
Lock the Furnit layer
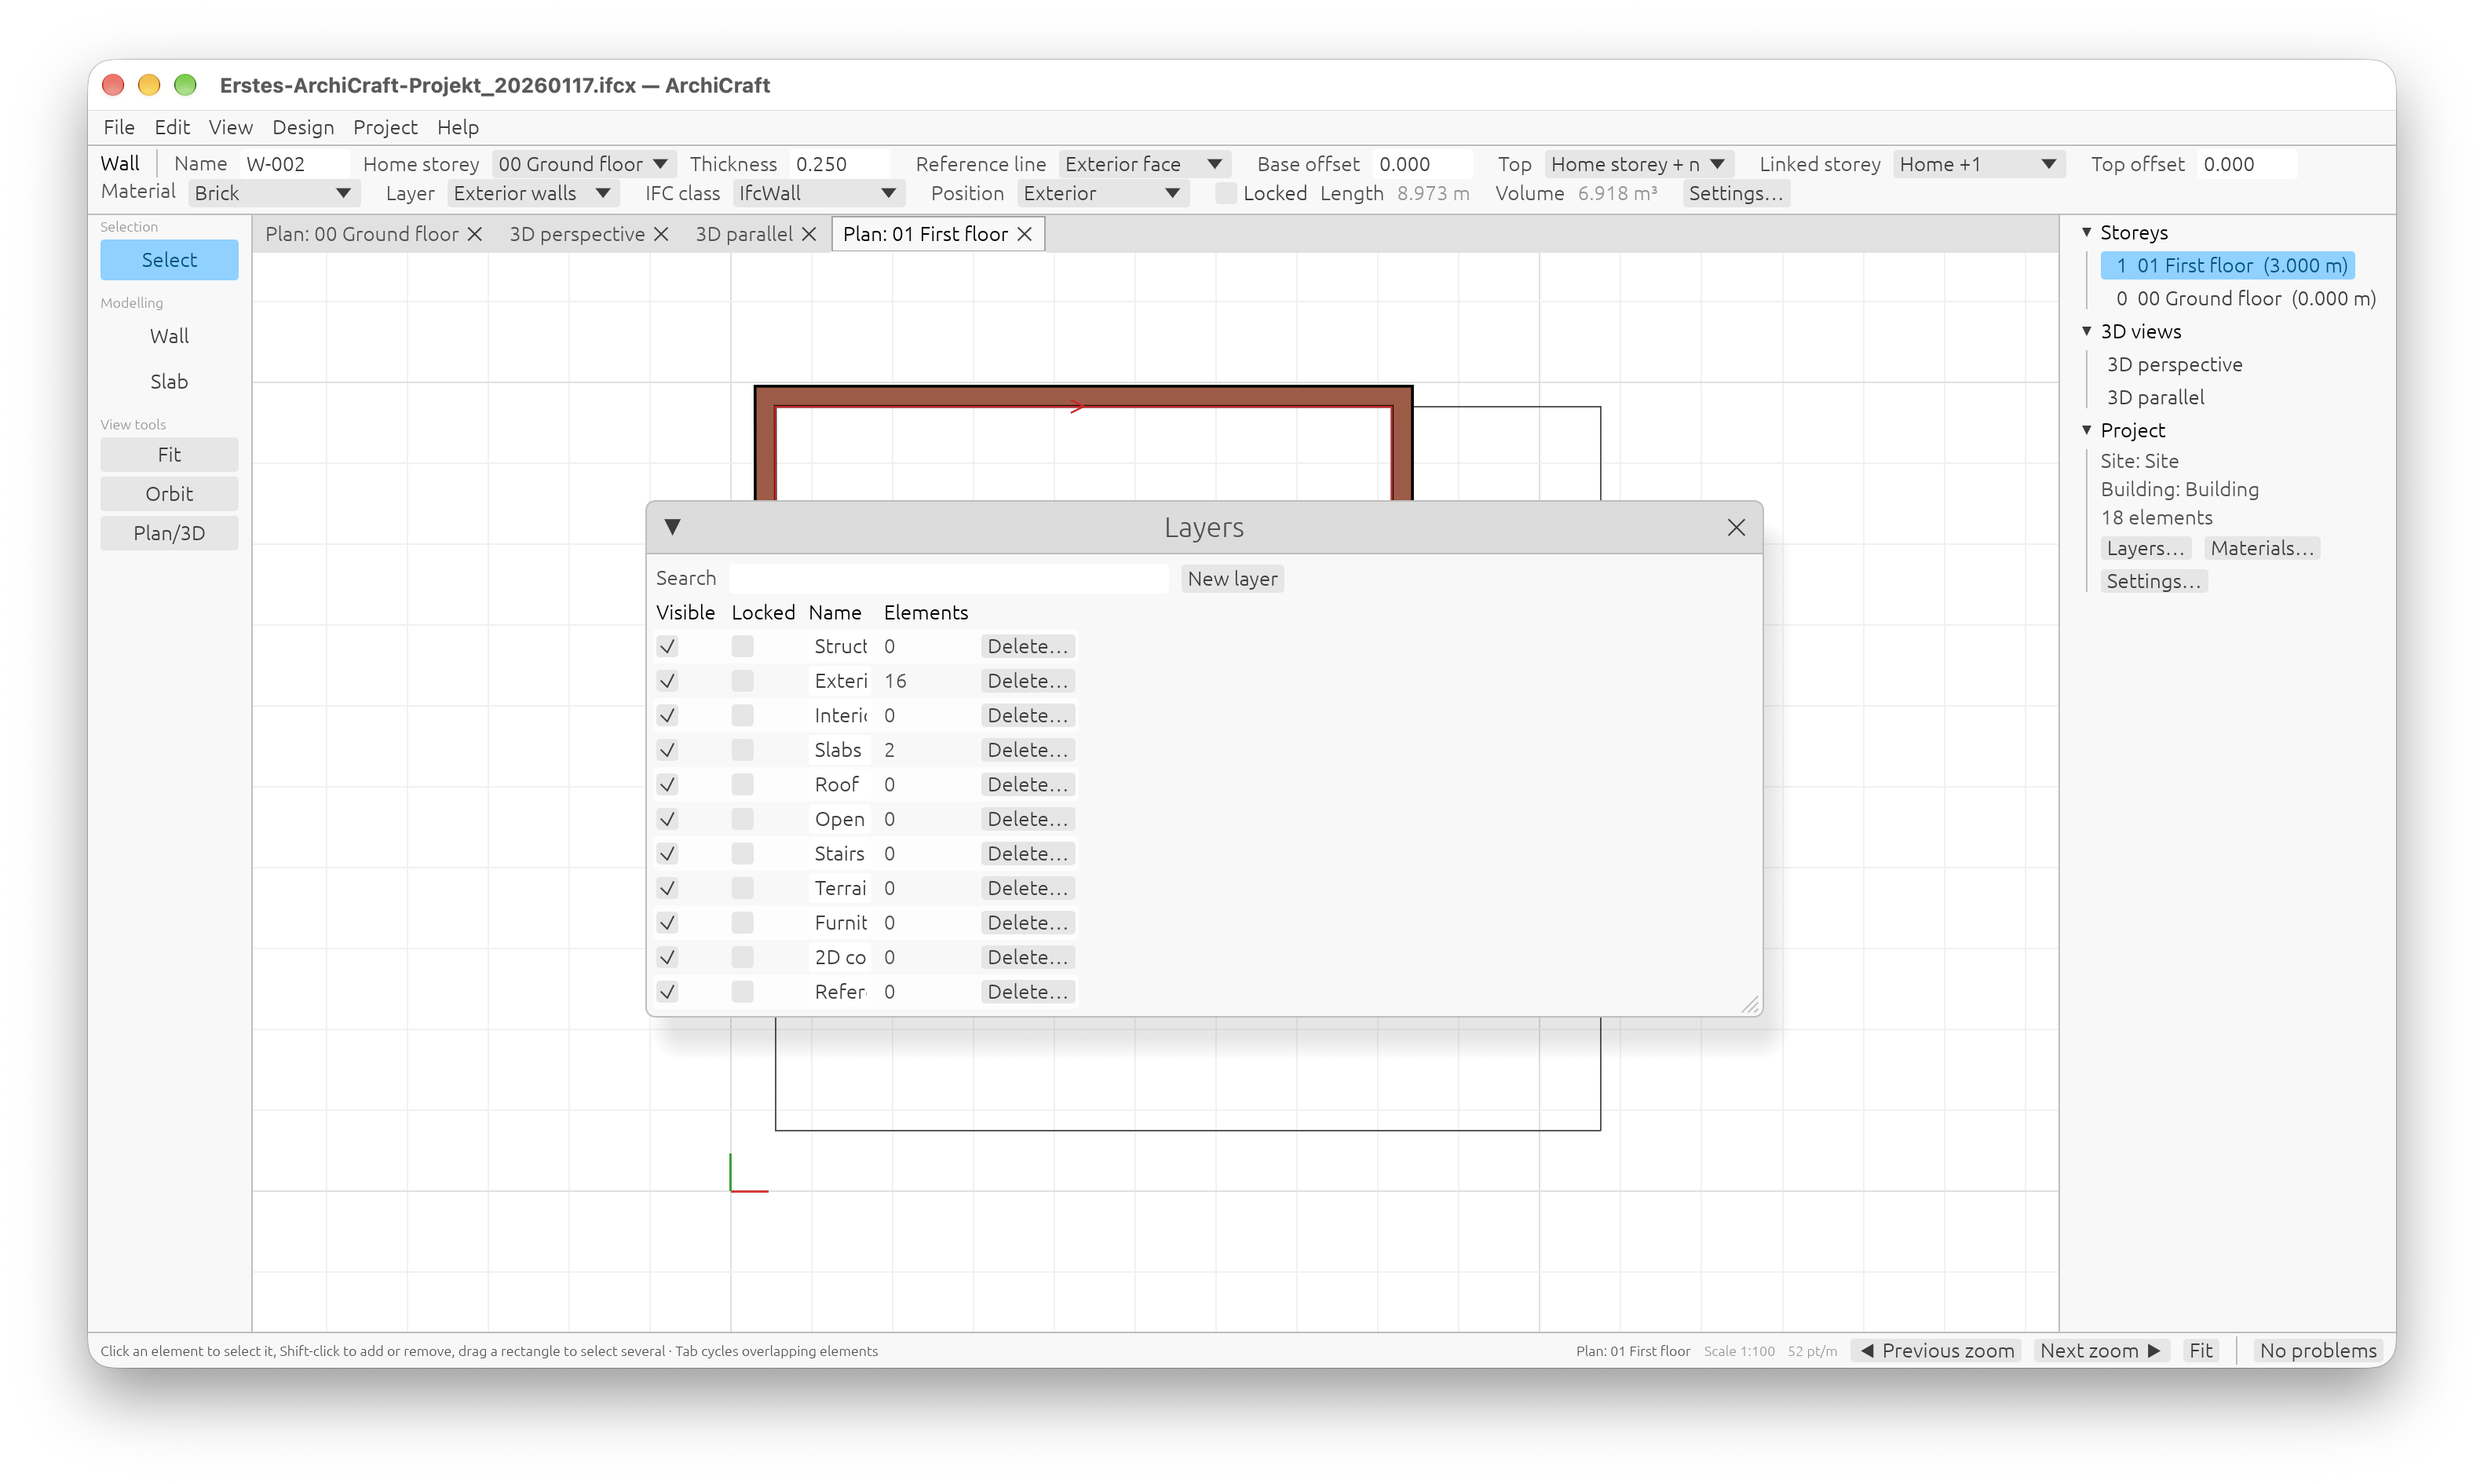[x=742, y=922]
